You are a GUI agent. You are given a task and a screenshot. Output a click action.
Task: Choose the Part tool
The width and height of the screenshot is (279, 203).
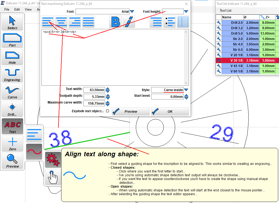pyautogui.click(x=12, y=40)
